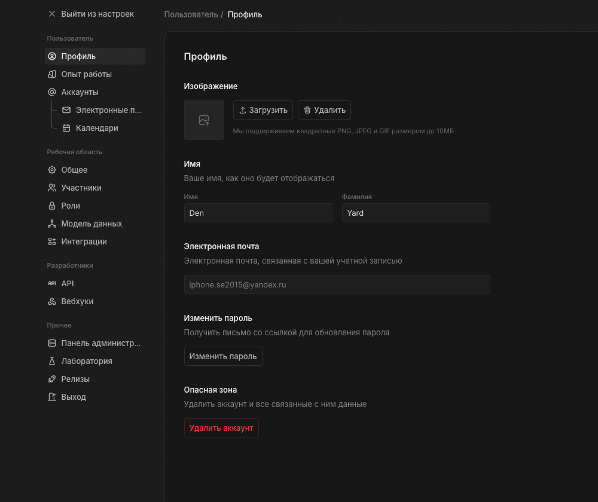598x502 pixels.
Task: Click the envelope icon for Электронные почты
Action: tap(66, 110)
